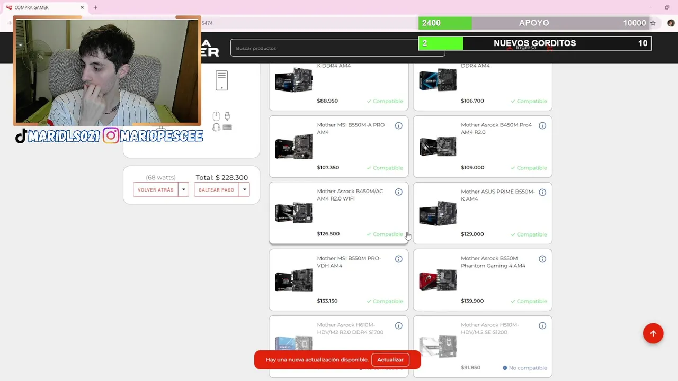Click the Actualizar button
The height and width of the screenshot is (381, 678).
coord(390,360)
